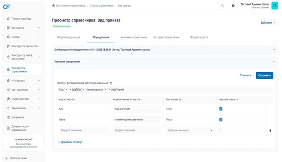Click the TA user avatar

coord(274,6)
